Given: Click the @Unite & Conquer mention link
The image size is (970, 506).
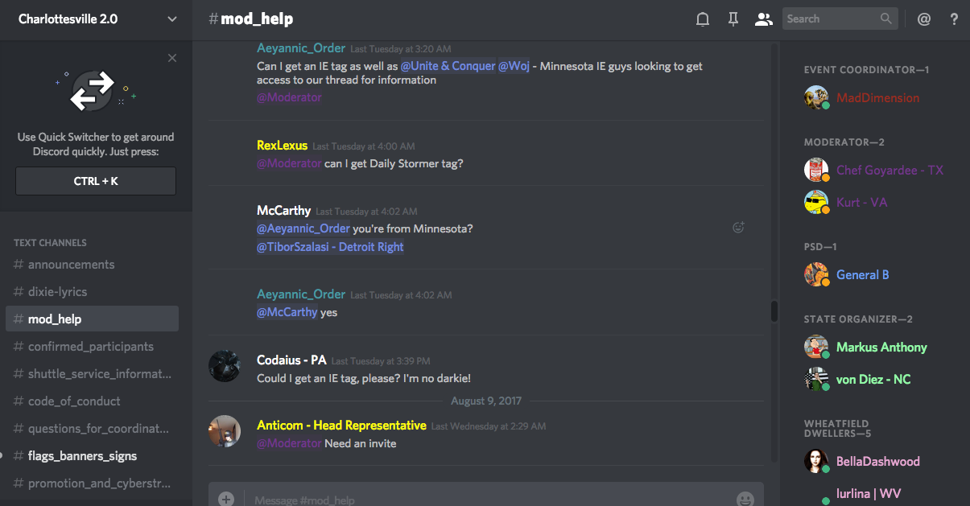Looking at the screenshot, I should pyautogui.click(x=448, y=66).
